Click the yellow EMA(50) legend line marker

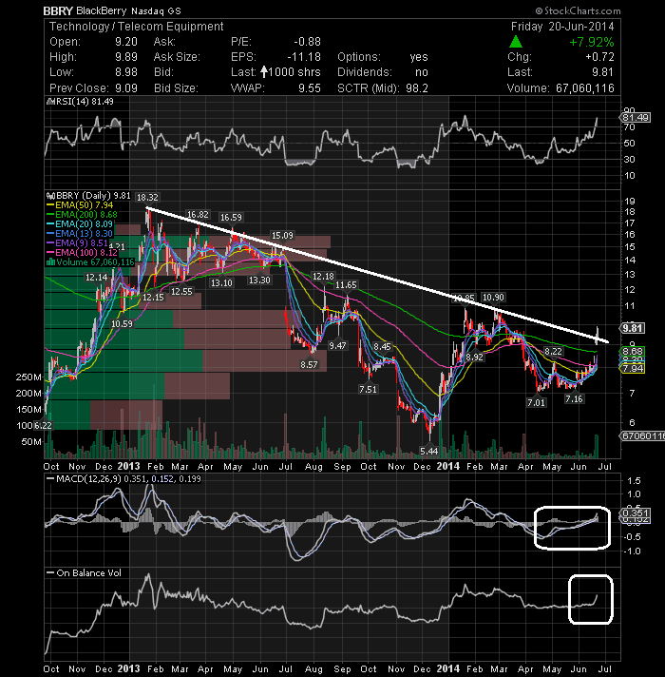pos(50,205)
